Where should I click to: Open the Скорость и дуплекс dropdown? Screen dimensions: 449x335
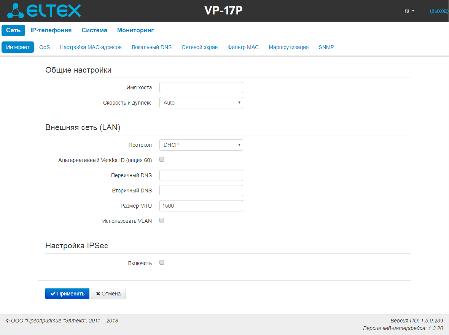[201, 103]
